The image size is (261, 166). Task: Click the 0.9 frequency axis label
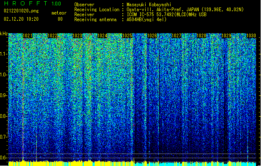coord(3,95)
